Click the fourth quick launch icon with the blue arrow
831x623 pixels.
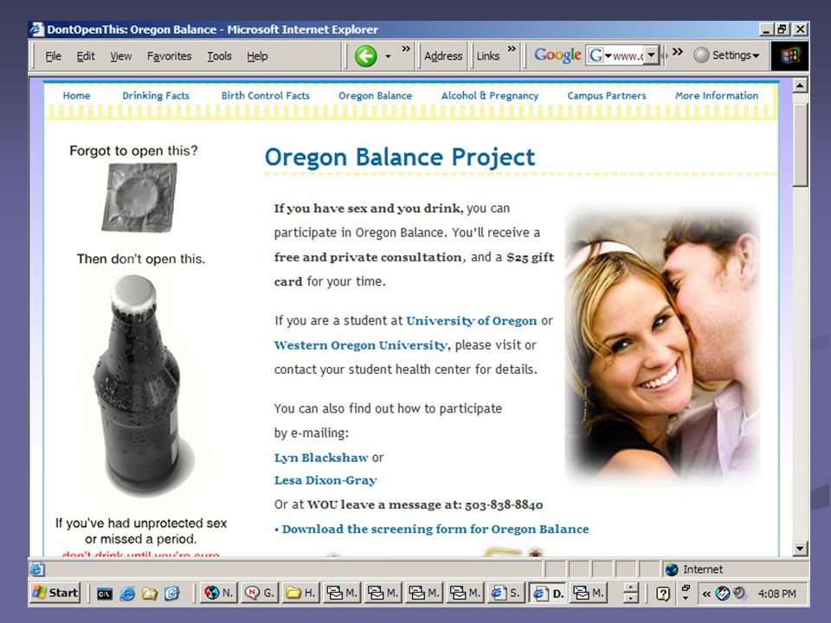pos(172,594)
